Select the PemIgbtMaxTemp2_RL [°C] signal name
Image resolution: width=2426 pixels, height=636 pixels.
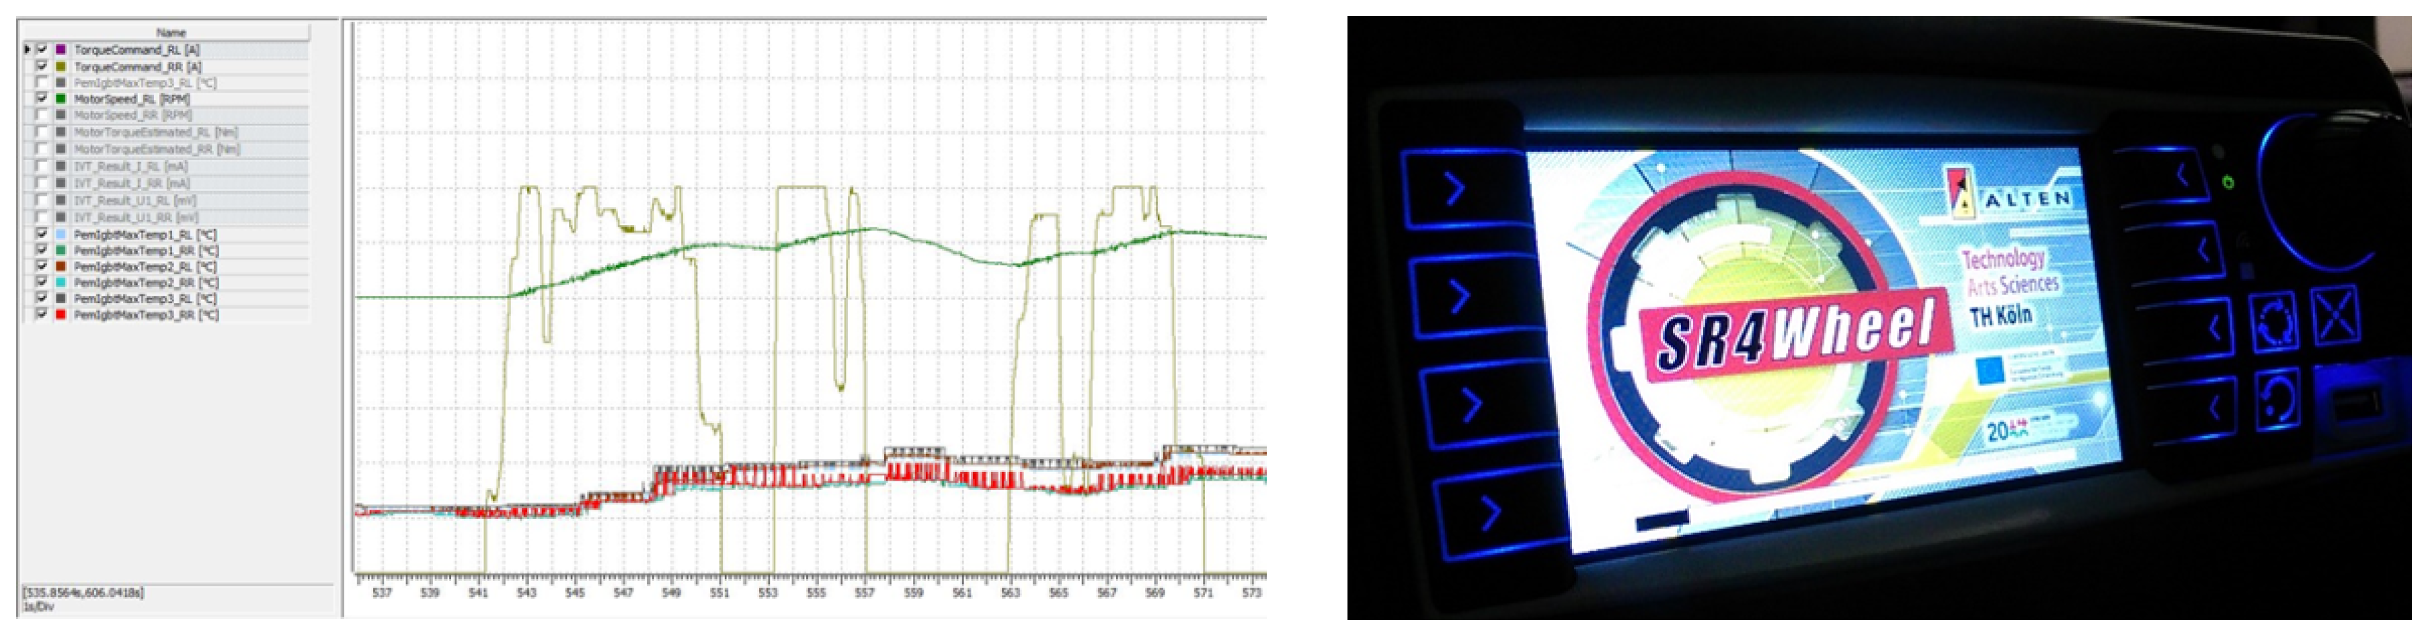(147, 266)
